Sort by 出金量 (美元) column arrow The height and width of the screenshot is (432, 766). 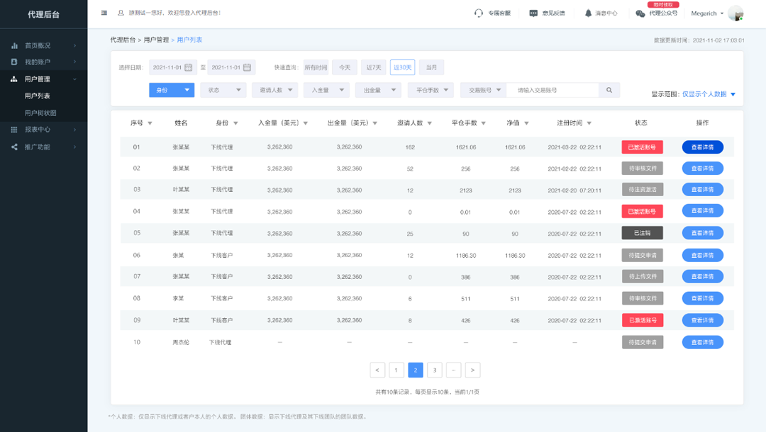[x=374, y=123]
